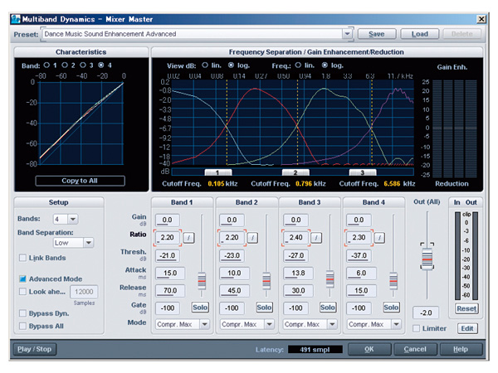Solo Band 2
The height and width of the screenshot is (373, 498).
(264, 308)
